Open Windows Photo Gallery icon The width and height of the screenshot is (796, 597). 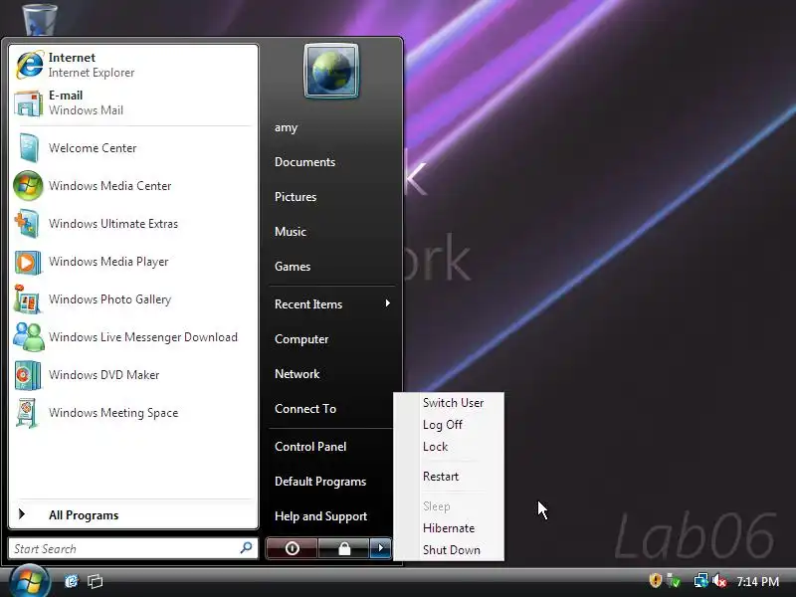point(28,299)
